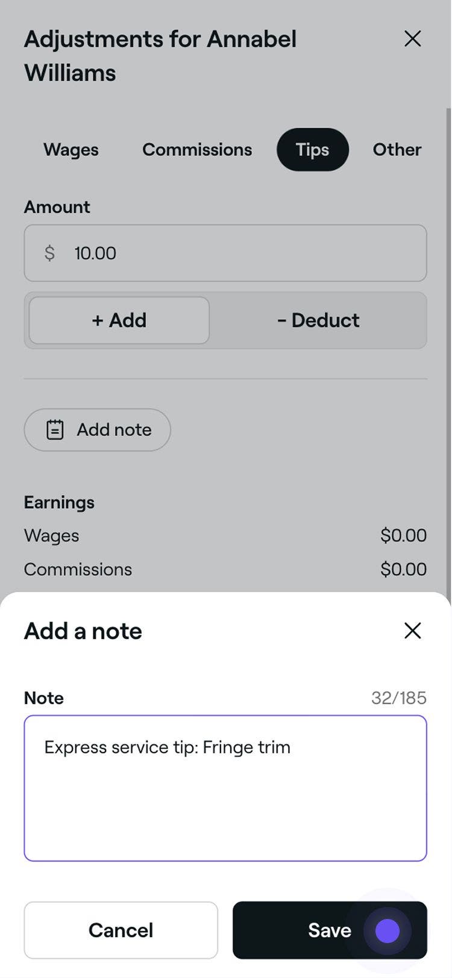
Task: Select the Tips tab
Action: [312, 149]
